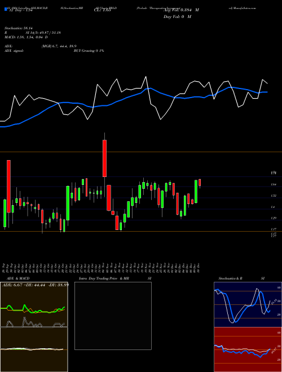Click the 1.52 price axis label
The image size is (282, 372).
pos(274,196)
